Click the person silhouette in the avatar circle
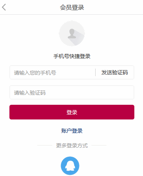This screenshot has width=143, height=176. pyautogui.click(x=72, y=34)
